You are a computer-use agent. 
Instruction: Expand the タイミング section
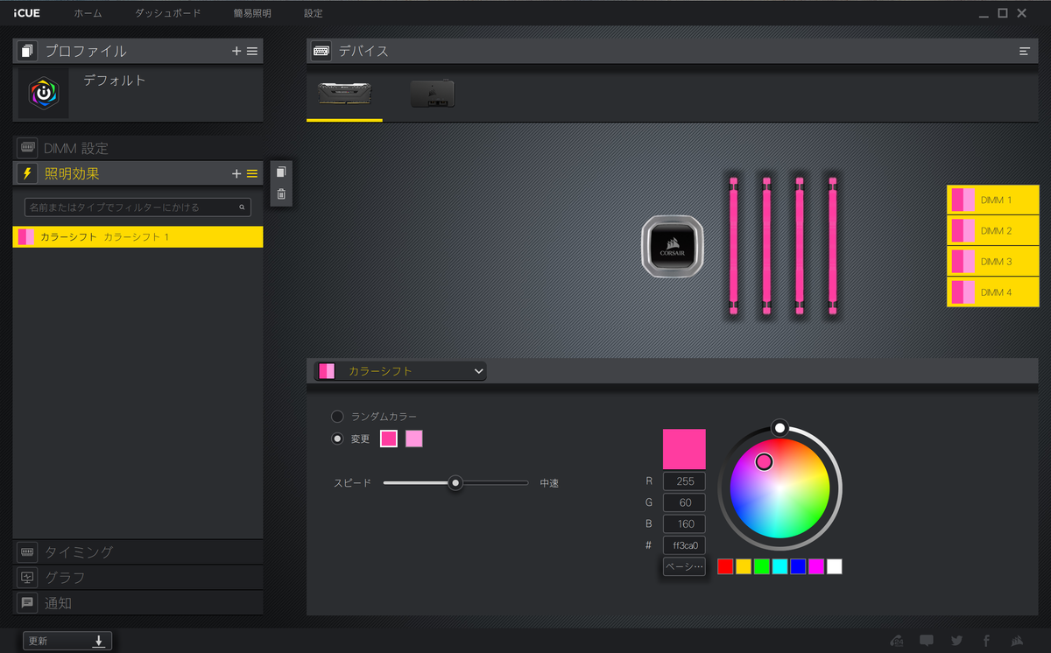click(138, 552)
